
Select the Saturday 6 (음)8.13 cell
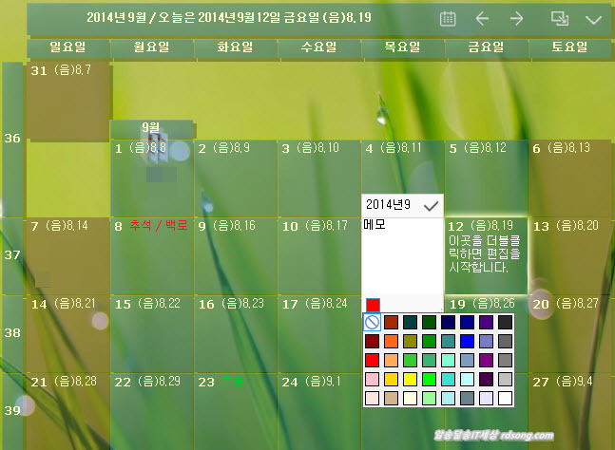click(569, 178)
